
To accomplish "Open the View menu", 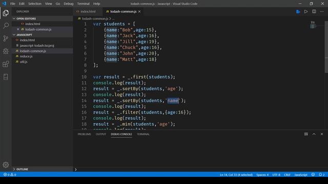I will pos(49,4).
